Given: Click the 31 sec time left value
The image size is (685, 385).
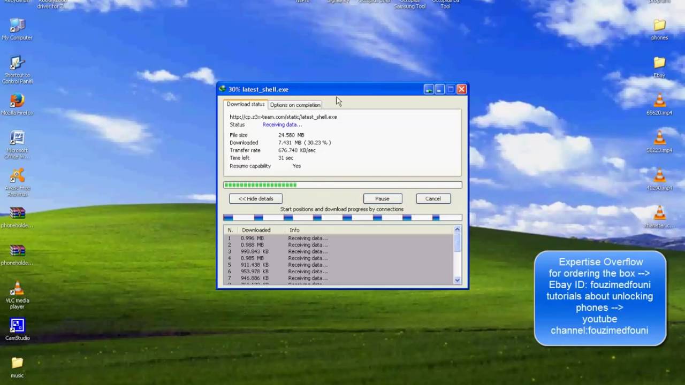Looking at the screenshot, I should tap(286, 158).
